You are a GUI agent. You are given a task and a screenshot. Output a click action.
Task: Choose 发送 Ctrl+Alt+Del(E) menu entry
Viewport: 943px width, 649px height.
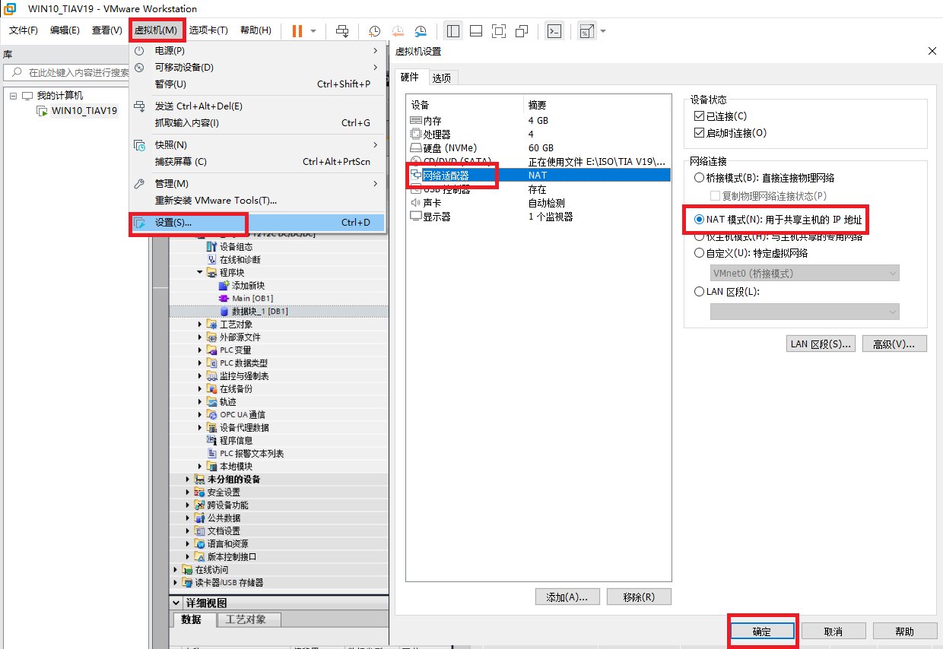click(x=258, y=106)
